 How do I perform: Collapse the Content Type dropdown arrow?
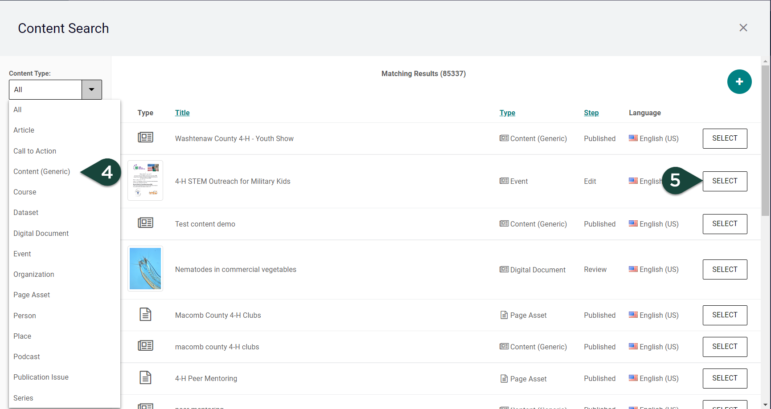[x=91, y=89]
